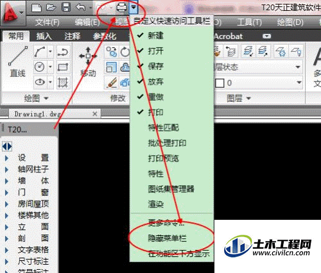
Task: Select the spline-shaped tool icon above rectangle
Action: 63,52
